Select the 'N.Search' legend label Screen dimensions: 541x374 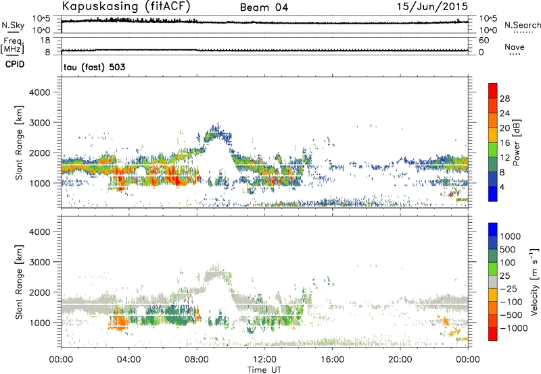pyautogui.click(x=522, y=25)
